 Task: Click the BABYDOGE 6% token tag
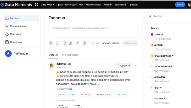click(x=104, y=95)
